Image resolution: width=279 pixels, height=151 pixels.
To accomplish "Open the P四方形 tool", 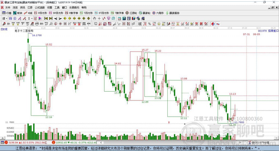I will click(41, 13).
